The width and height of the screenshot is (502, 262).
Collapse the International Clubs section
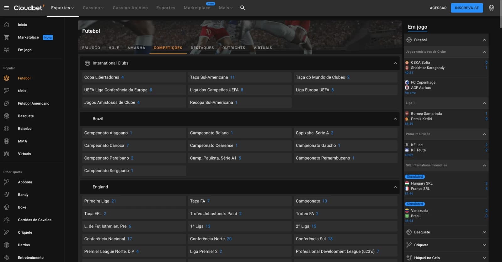click(x=395, y=63)
